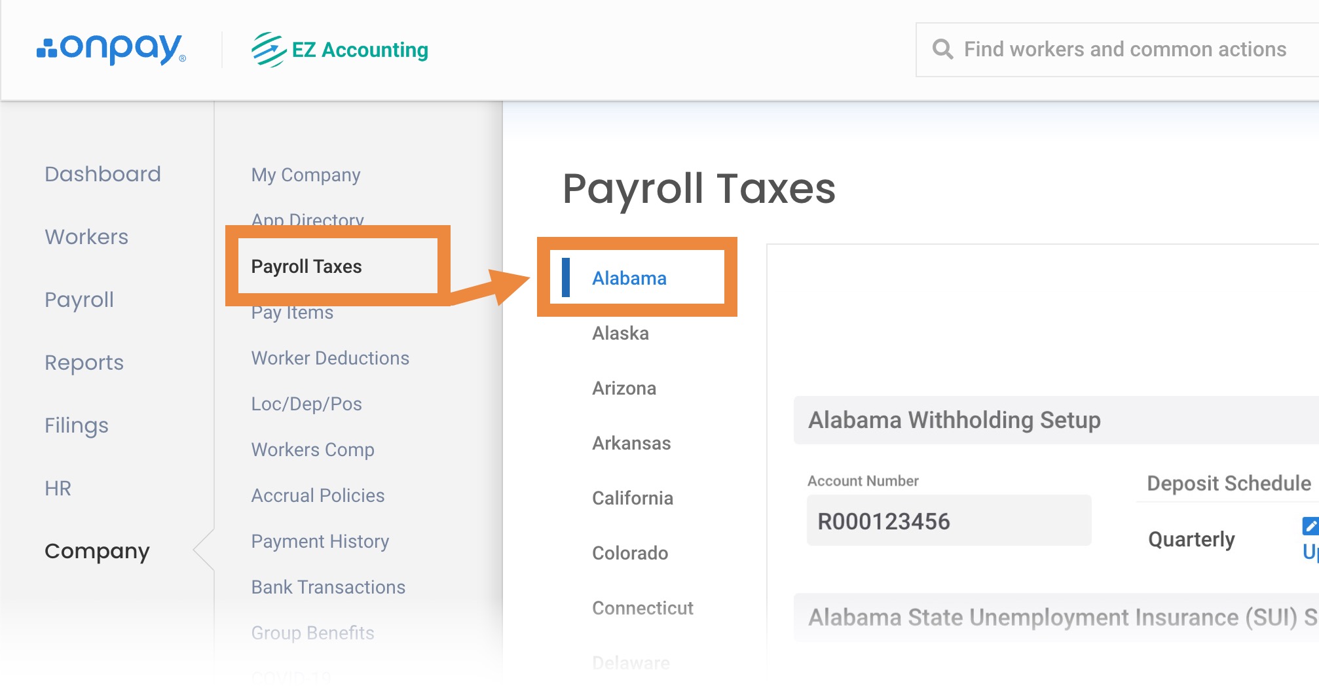Click the Deposit Schedule edit pencil icon
The width and height of the screenshot is (1319, 695).
pos(1310,526)
